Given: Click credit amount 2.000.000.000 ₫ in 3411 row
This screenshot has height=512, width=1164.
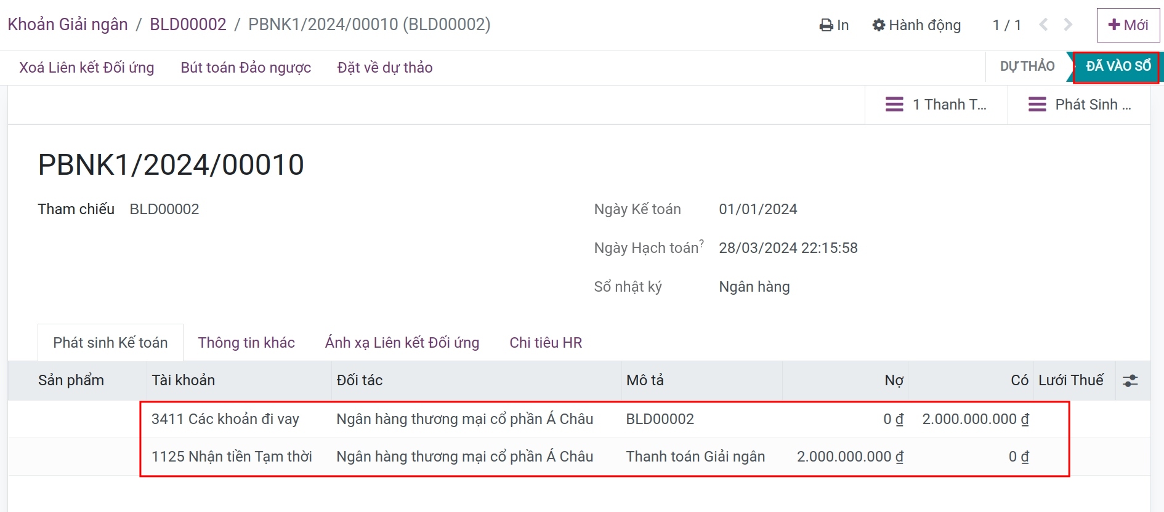Looking at the screenshot, I should coord(976,419).
